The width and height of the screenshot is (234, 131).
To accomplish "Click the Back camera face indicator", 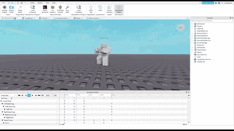I will [181, 28].
